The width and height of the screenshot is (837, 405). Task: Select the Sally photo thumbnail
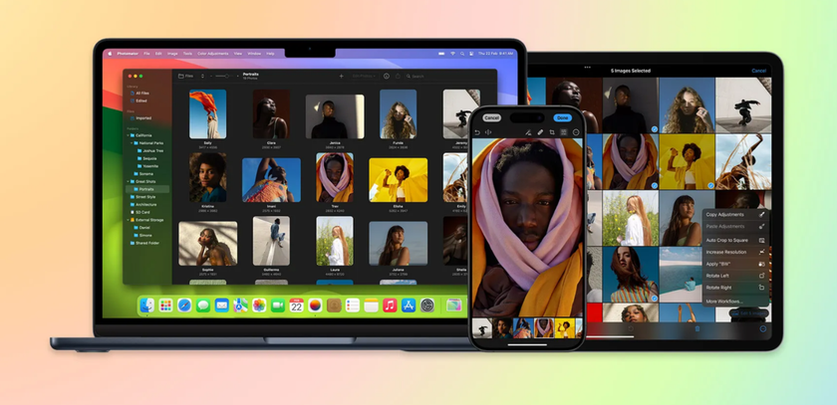[x=207, y=114]
